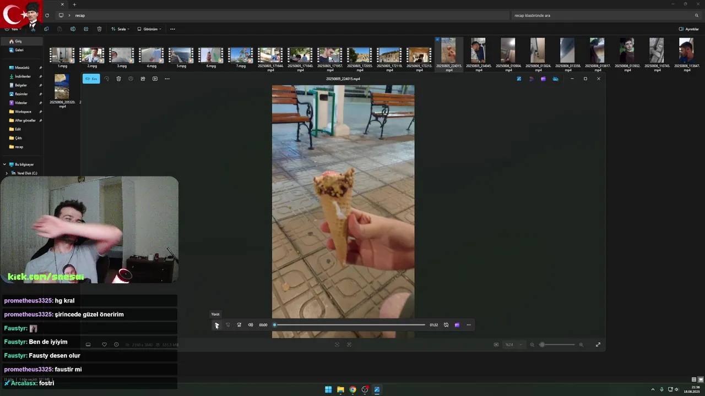Click the Designer icon in Photos title bar

pos(531,79)
